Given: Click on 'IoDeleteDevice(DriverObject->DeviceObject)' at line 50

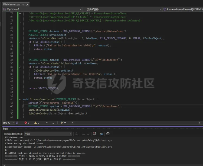Looking at the screenshot, I should [58, 114].
